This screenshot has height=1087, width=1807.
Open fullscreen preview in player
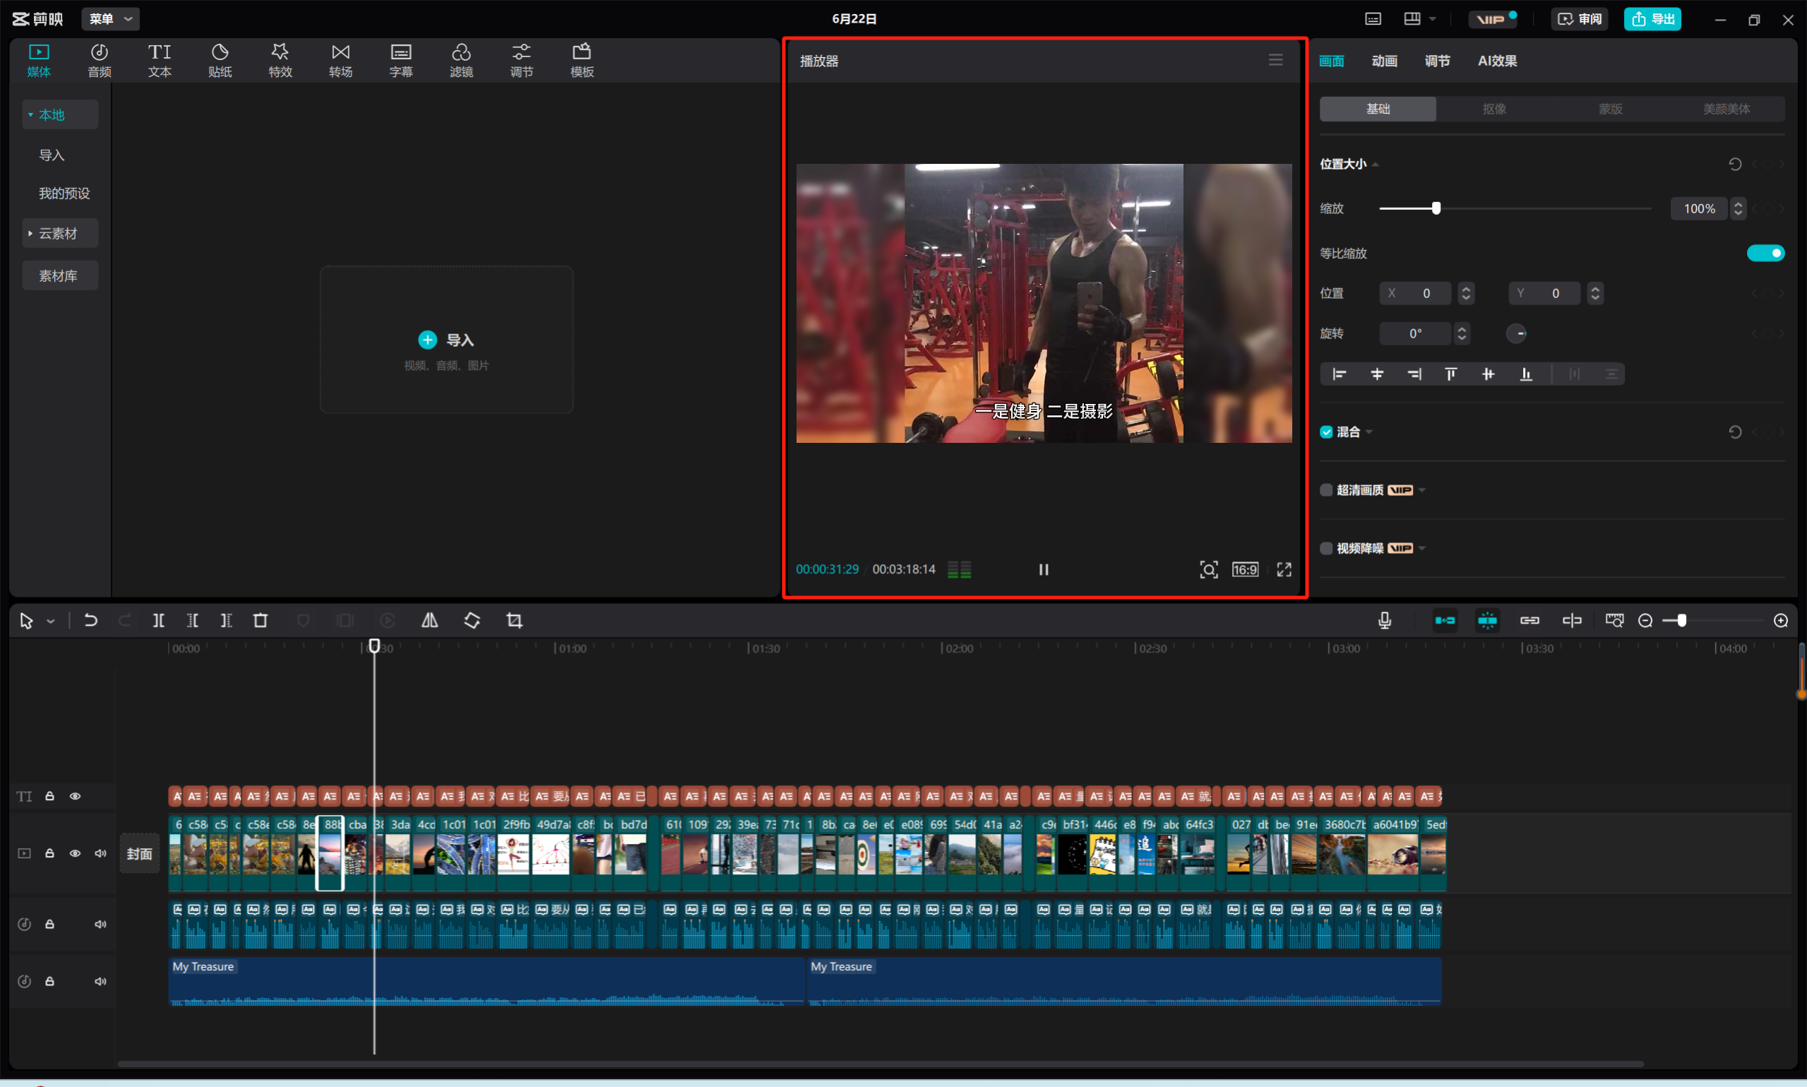[1284, 570]
